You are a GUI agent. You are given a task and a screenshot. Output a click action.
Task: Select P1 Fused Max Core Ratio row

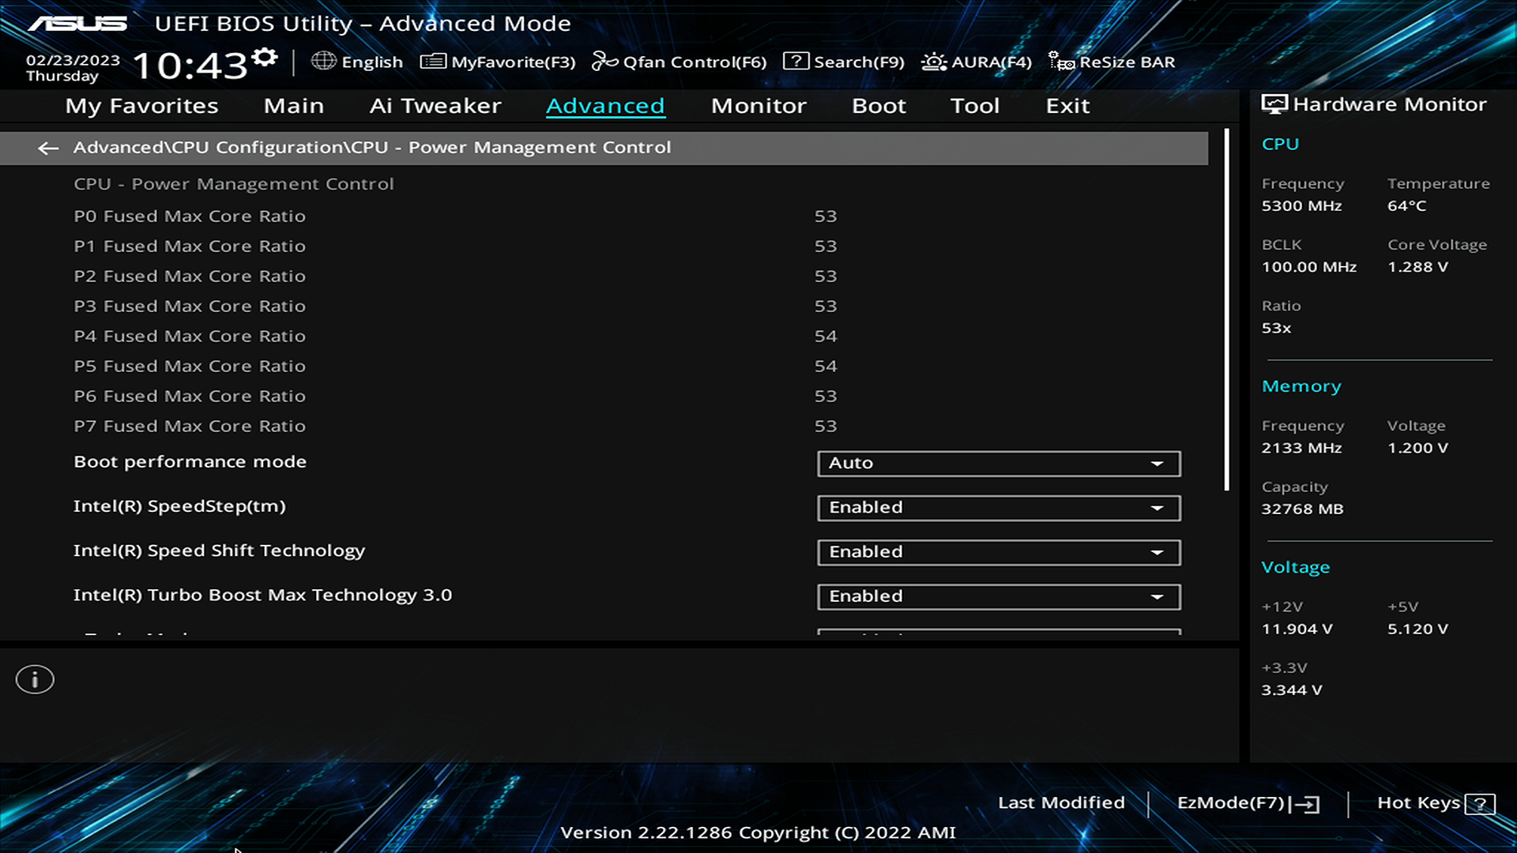coord(604,246)
